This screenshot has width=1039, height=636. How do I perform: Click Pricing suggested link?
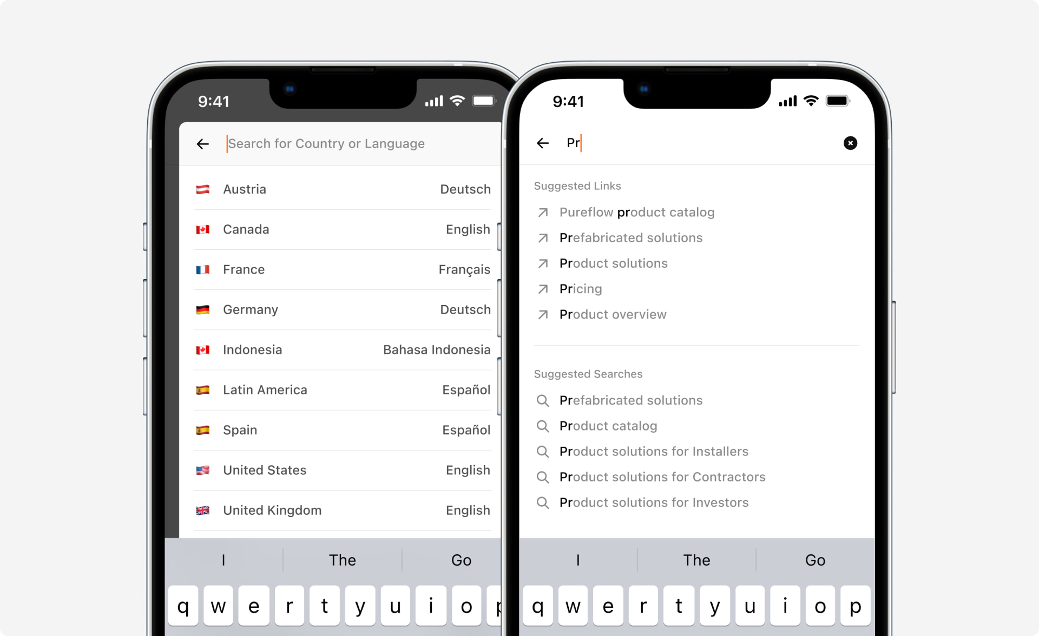(581, 289)
